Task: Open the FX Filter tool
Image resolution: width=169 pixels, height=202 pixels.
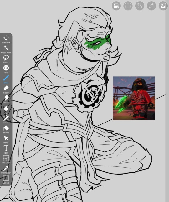Action: click(6, 69)
